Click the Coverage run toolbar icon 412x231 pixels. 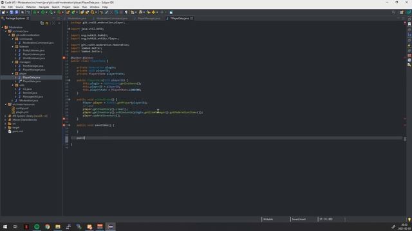tap(51, 12)
